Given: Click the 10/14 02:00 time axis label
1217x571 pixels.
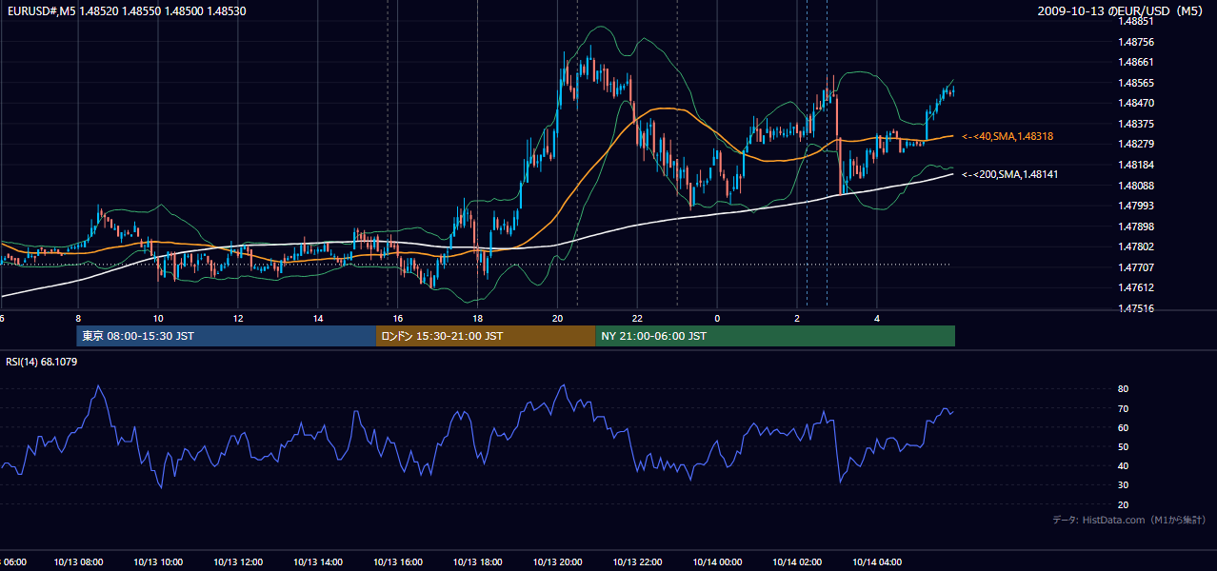Looking at the screenshot, I should click(797, 562).
